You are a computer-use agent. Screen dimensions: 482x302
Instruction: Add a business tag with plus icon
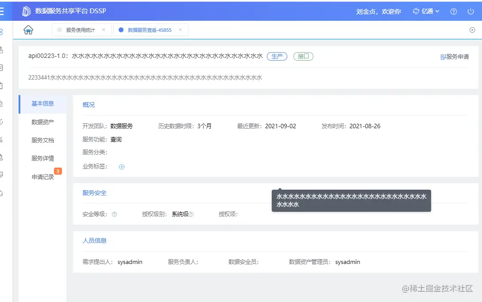(122, 167)
